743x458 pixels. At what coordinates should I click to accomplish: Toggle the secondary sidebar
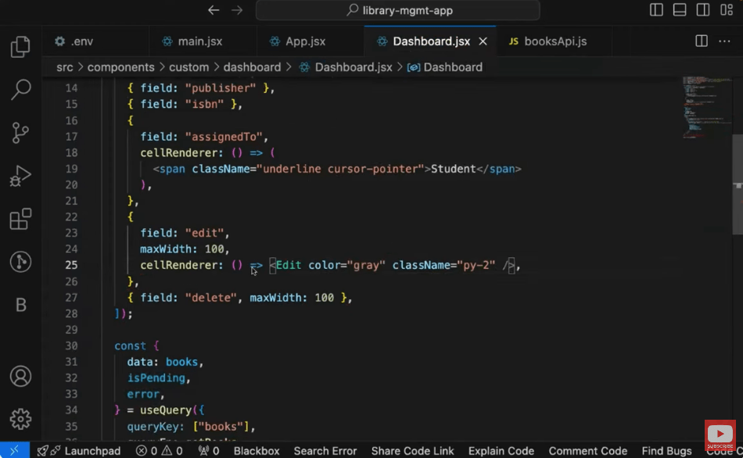click(701, 10)
